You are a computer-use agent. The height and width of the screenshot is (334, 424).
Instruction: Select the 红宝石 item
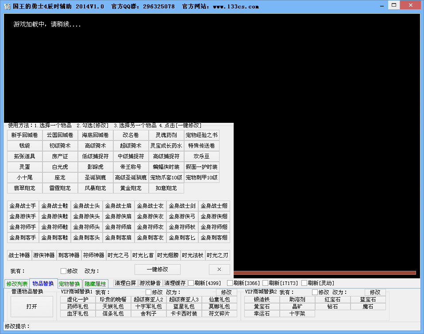click(333, 300)
